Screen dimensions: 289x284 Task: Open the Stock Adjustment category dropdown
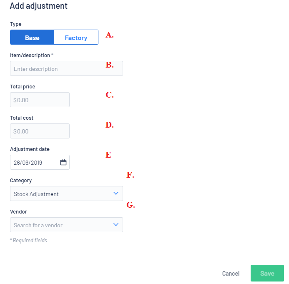click(66, 194)
